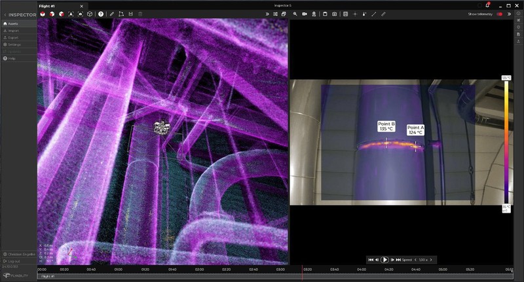
Task: Open the Import menu item
Action: point(13,30)
